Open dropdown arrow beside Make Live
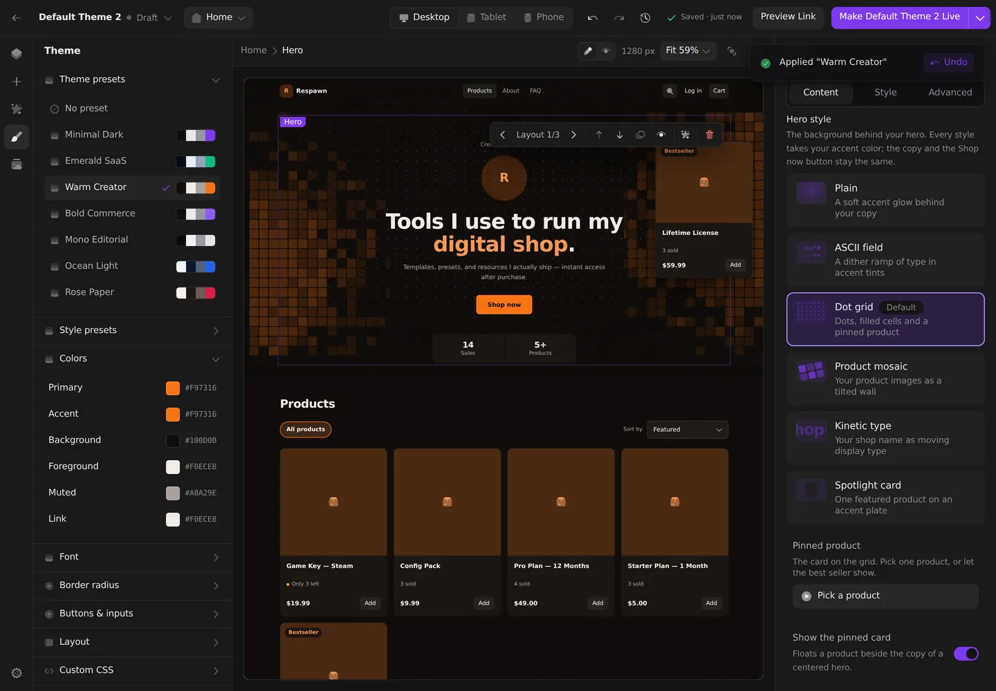The height and width of the screenshot is (691, 996). [x=980, y=17]
